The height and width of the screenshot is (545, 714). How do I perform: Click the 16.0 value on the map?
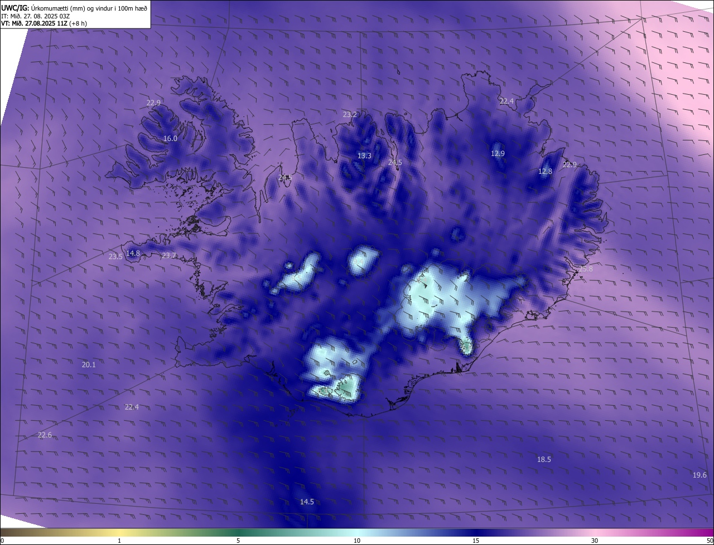click(170, 138)
